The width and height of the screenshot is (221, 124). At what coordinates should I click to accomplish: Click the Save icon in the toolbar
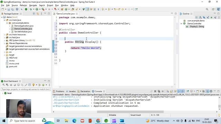click(9, 9)
